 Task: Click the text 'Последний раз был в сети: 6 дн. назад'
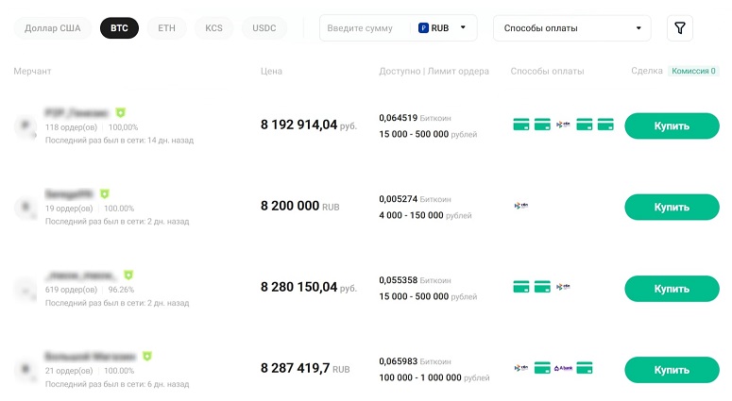[x=117, y=384]
